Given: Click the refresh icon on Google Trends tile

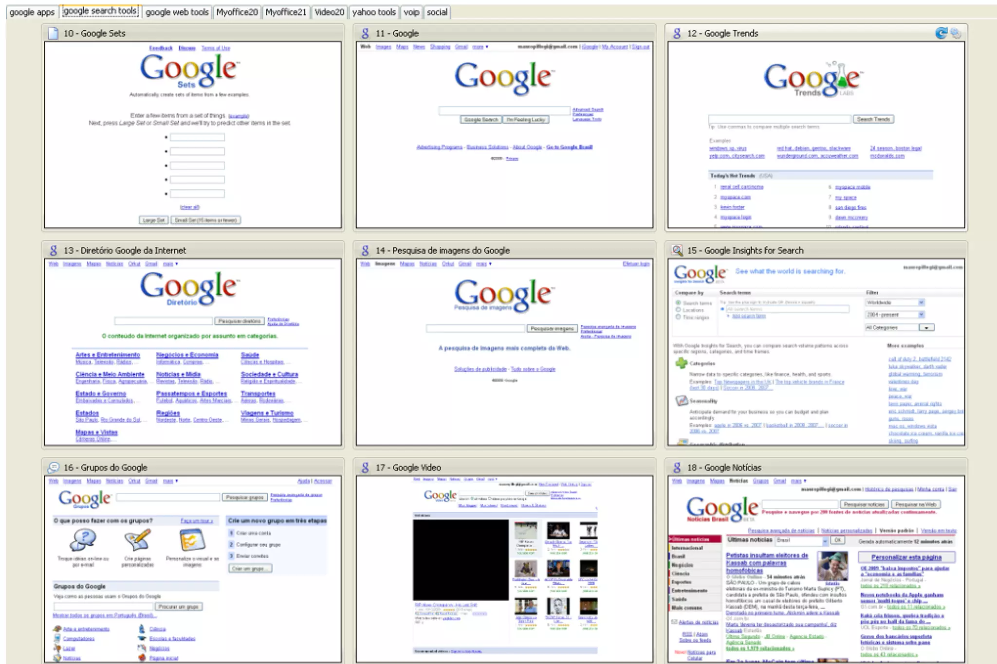Looking at the screenshot, I should [x=941, y=33].
